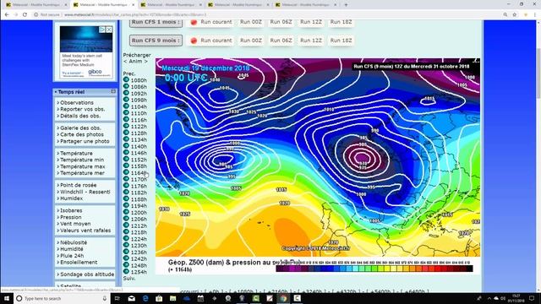Open the Windchill - Ressenti link

[x=85, y=192]
